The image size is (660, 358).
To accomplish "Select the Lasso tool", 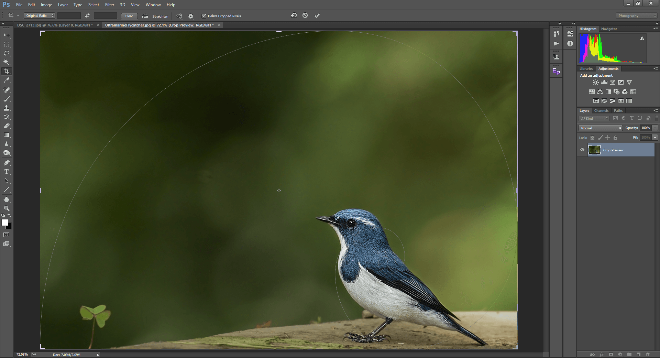I will [x=7, y=53].
